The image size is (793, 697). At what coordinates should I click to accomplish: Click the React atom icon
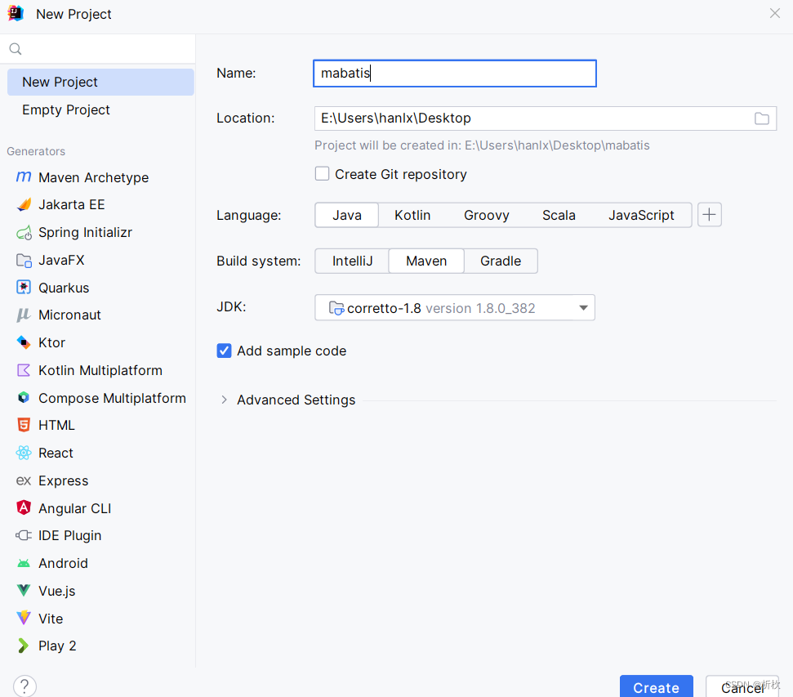(24, 453)
